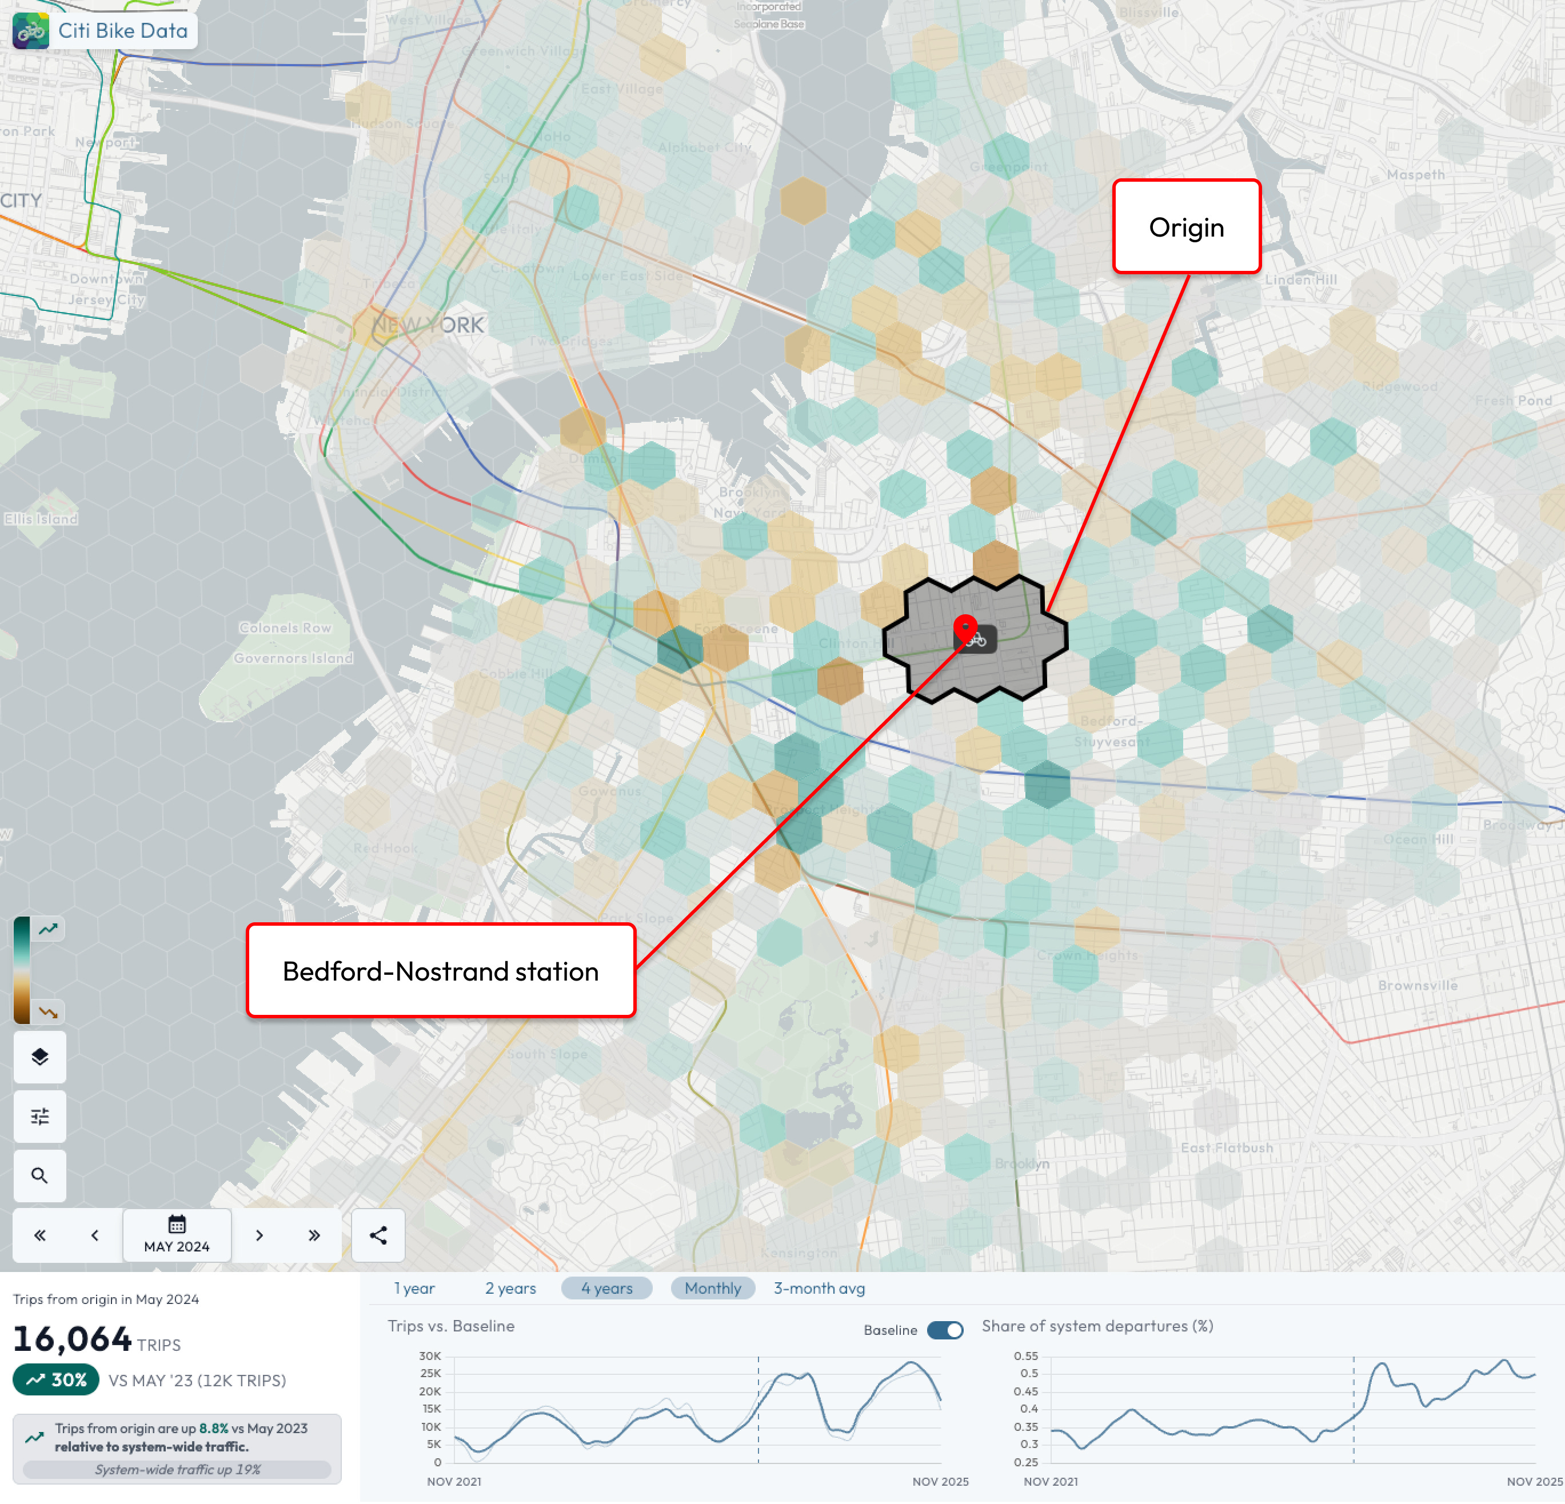Screen dimensions: 1565x1504
Task: Go to next month arrow
Action: click(259, 1235)
